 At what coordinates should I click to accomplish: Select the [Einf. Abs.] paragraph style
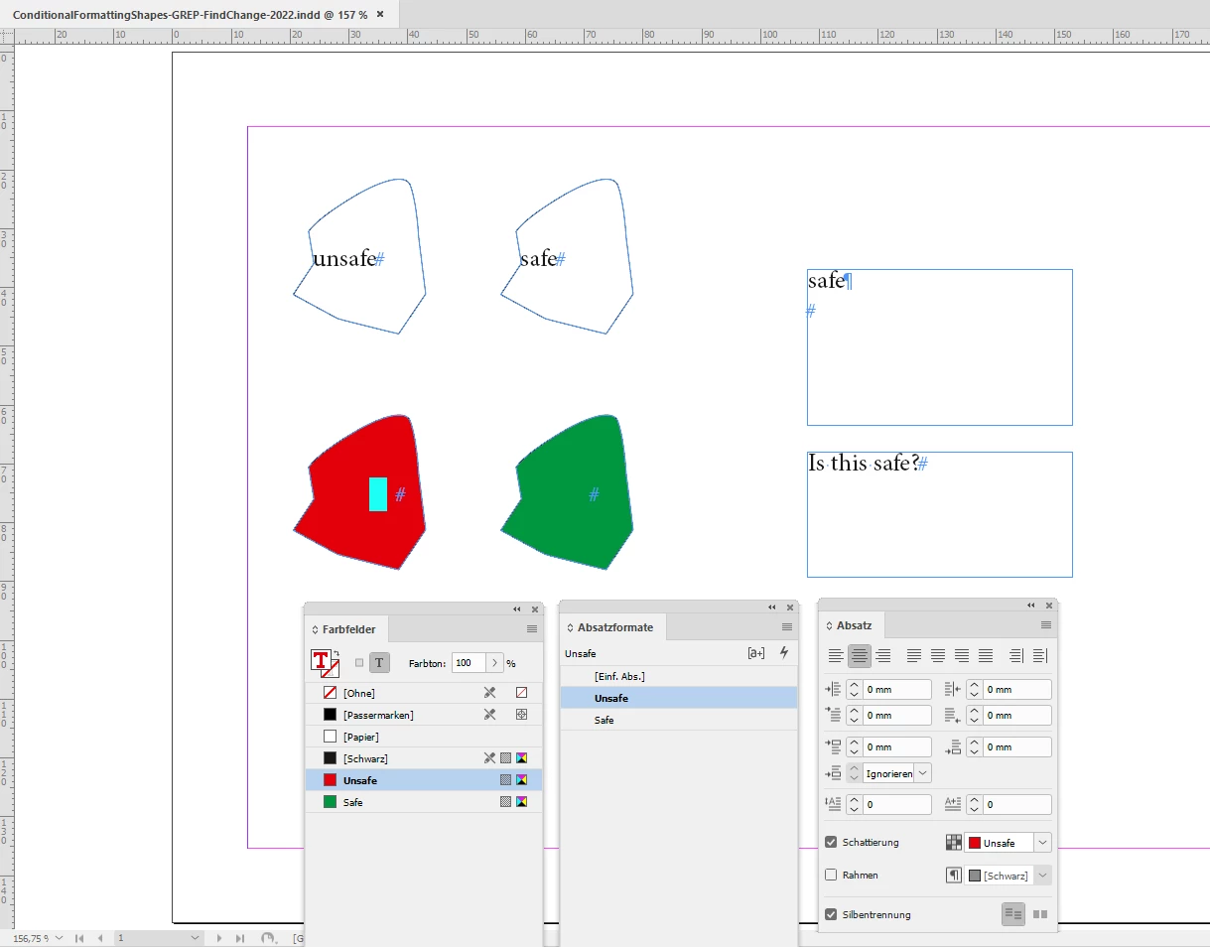pos(679,676)
